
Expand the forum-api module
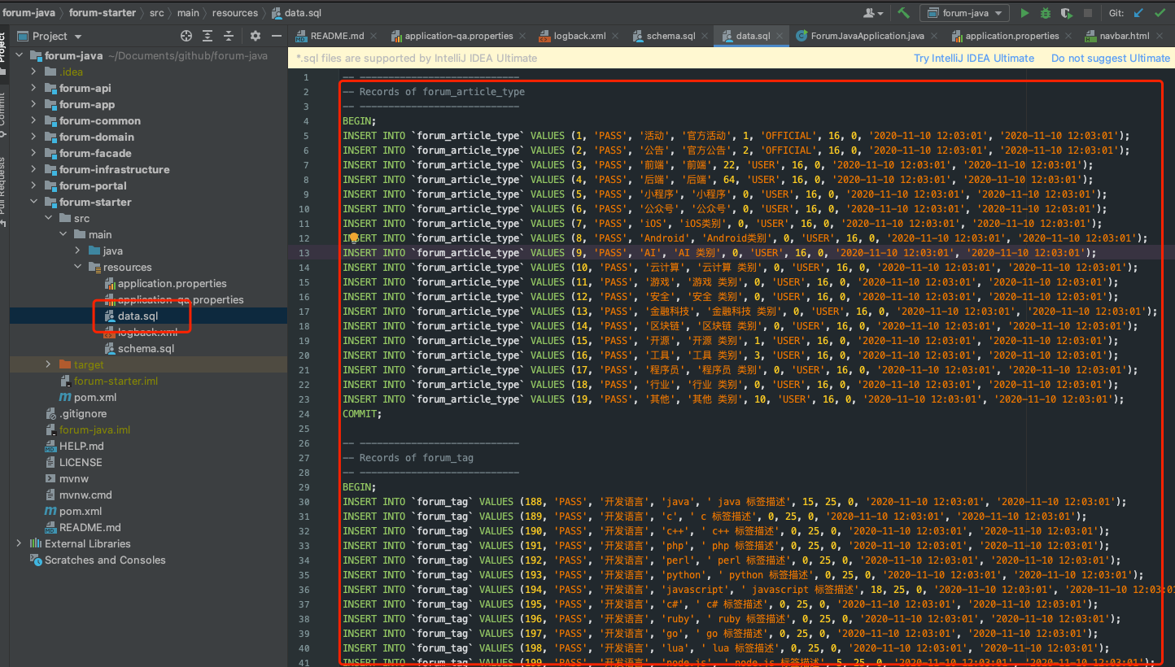pos(33,88)
